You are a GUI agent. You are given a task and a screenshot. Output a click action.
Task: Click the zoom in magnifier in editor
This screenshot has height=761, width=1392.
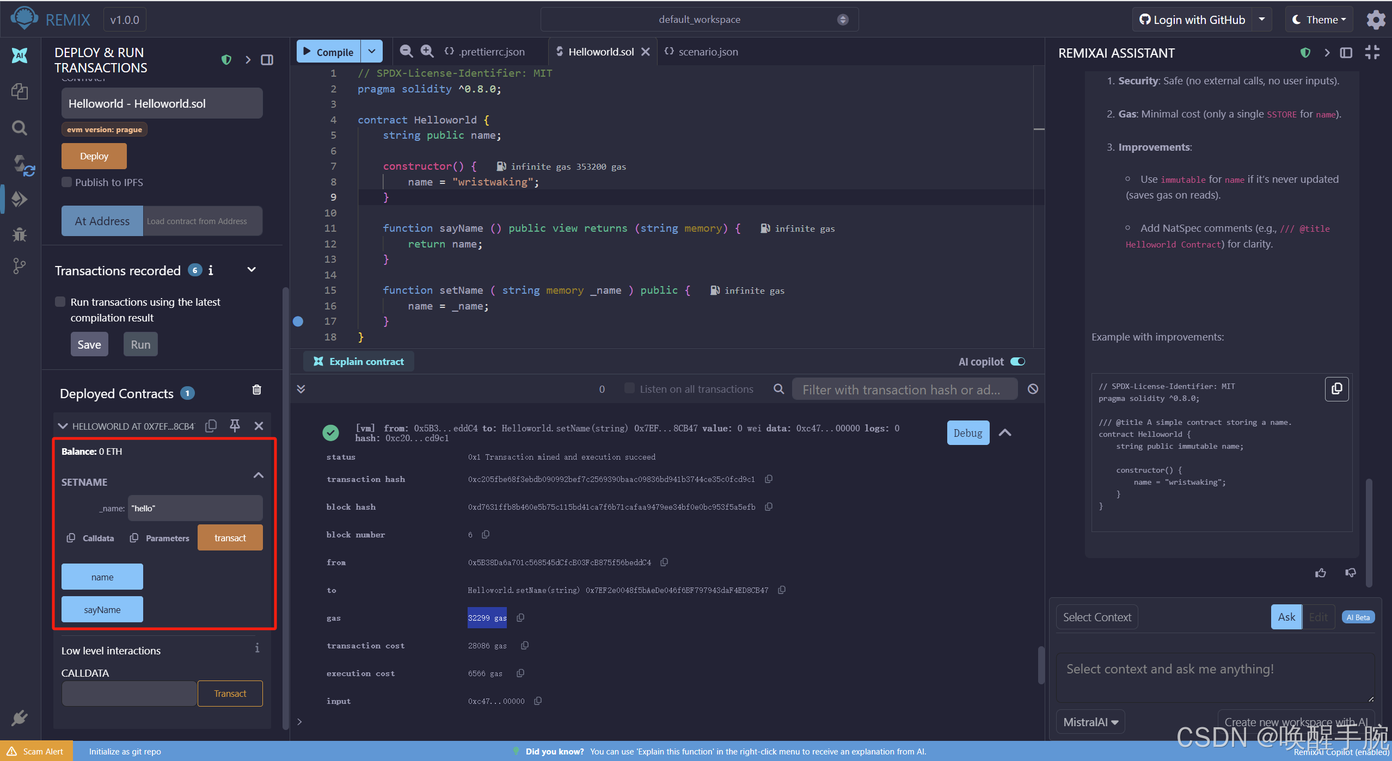[427, 52]
